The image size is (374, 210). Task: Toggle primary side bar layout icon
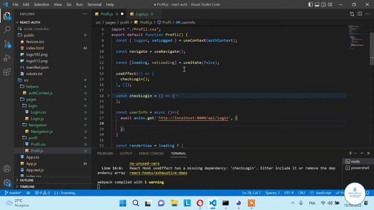click(x=310, y=5)
